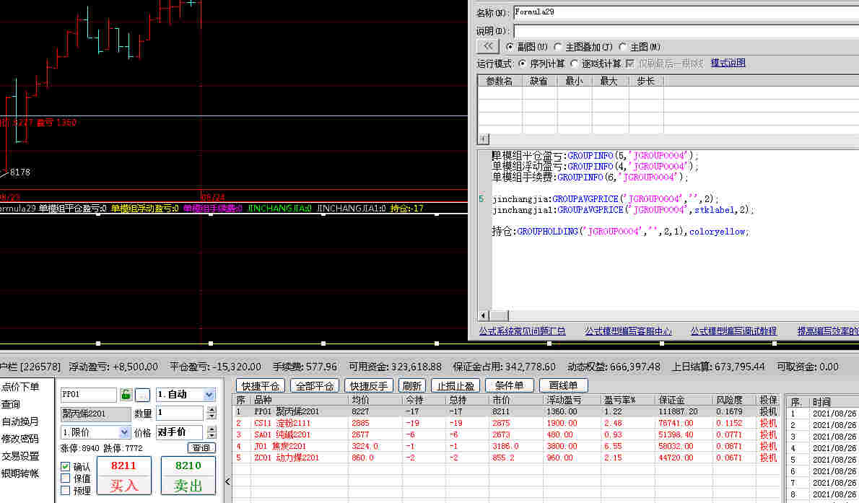The image size is (859, 503).
Task: Click the 卖出 8210 sell button
Action: pyautogui.click(x=188, y=476)
